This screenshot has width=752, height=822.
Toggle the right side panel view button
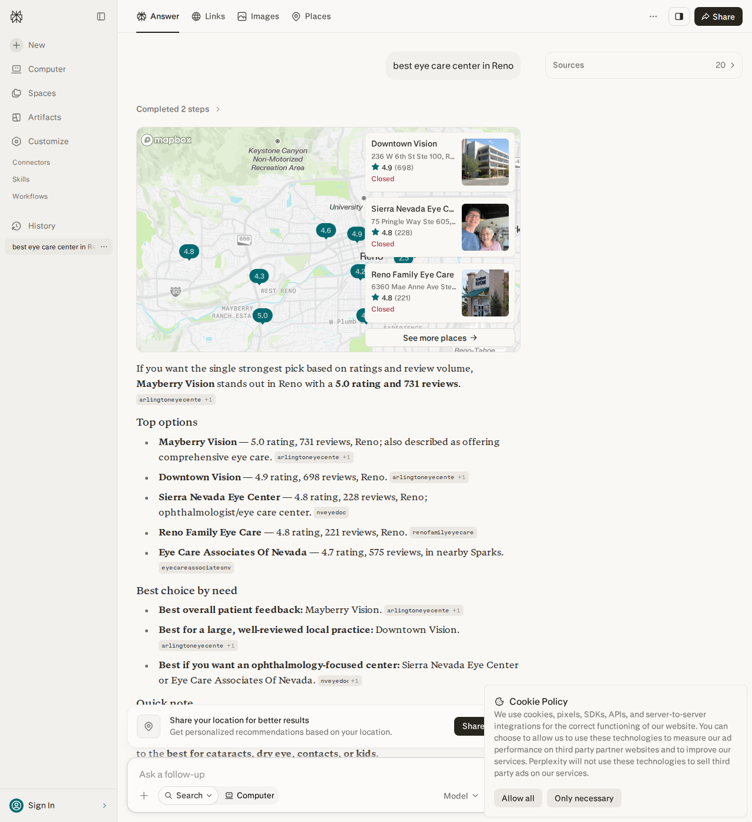click(679, 16)
